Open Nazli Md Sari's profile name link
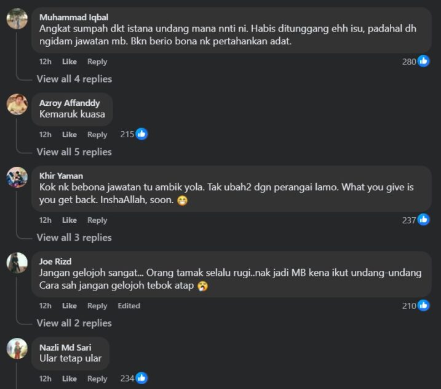The width and height of the screenshot is (441, 389). tap(65, 348)
